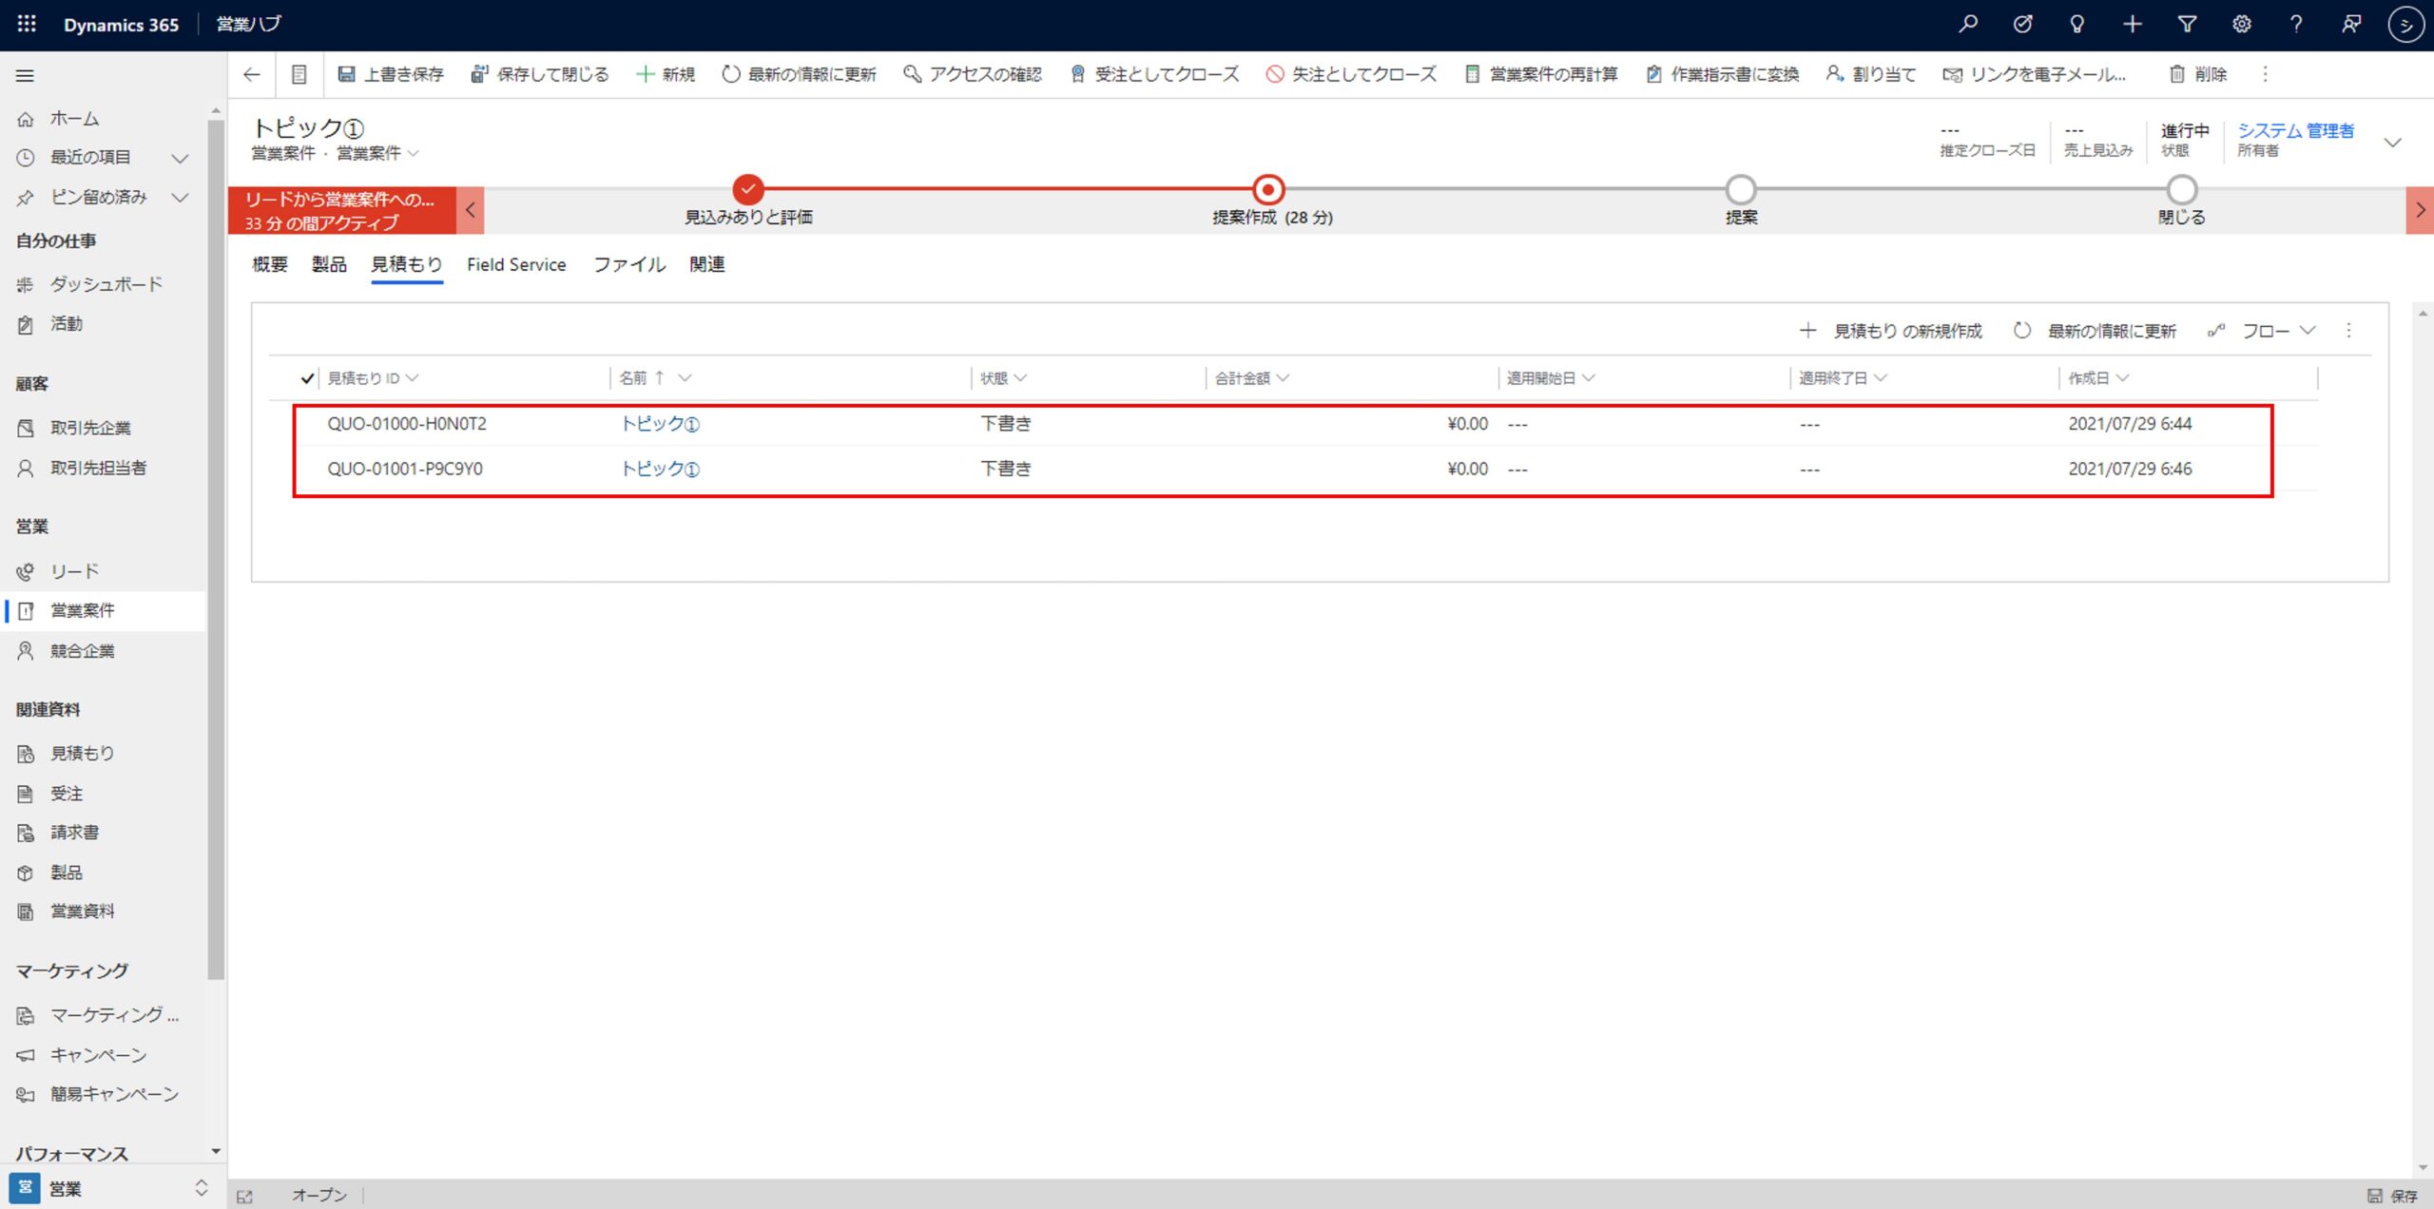
Task: Expand the header details chevron near 所有者
Action: coord(2392,143)
